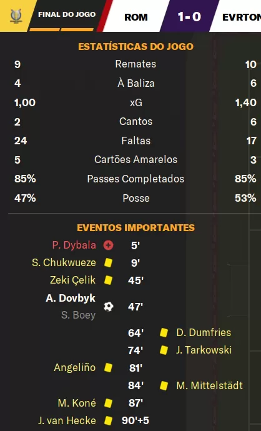Select the Estatísticas do Jogo heading
Screen dimensions: 261x431
[135, 46]
